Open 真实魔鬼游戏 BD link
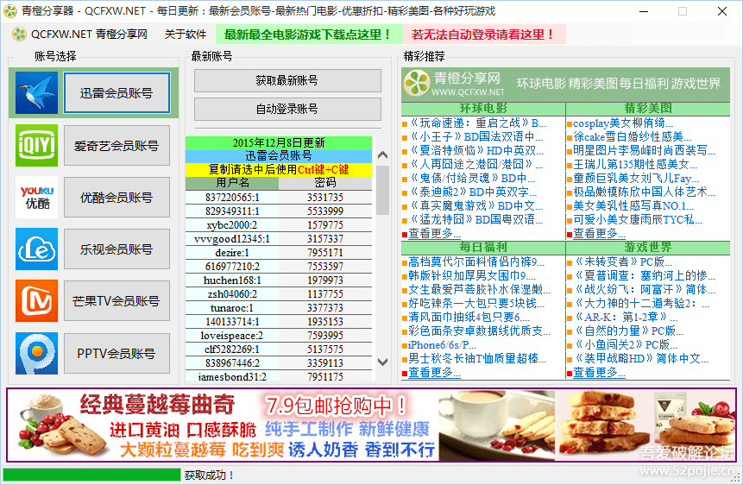Image resolution: width=743 pixels, height=485 pixels. [x=475, y=205]
